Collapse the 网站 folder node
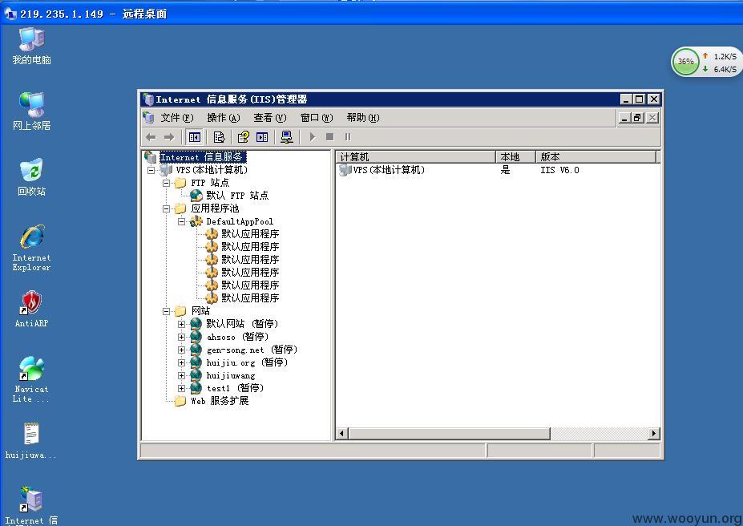743x526 pixels. (x=167, y=311)
